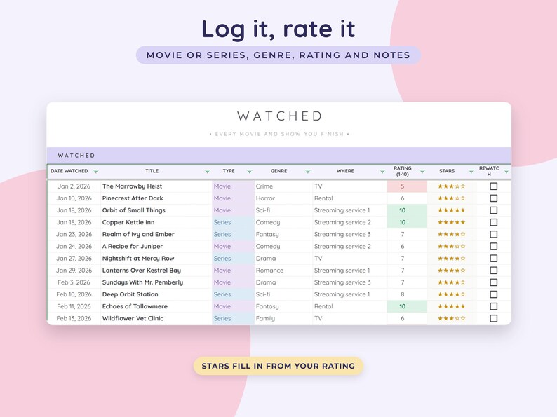Select the title cell Sundays With Mr. Pemberly

pos(156,282)
